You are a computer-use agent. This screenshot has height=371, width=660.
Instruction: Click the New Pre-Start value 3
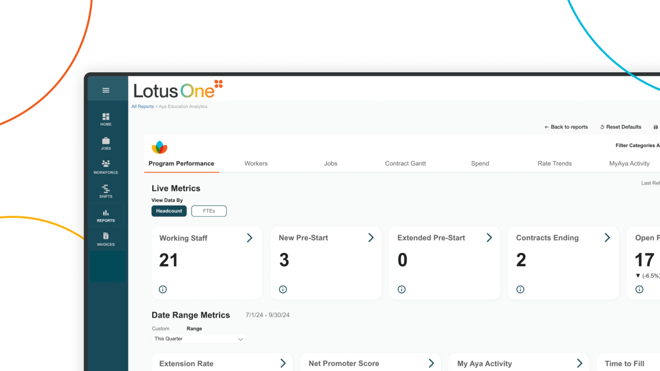[x=284, y=260]
